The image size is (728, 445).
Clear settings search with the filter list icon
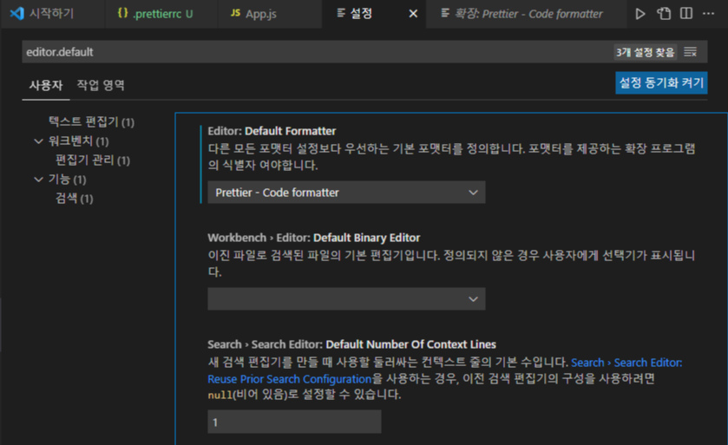[691, 52]
